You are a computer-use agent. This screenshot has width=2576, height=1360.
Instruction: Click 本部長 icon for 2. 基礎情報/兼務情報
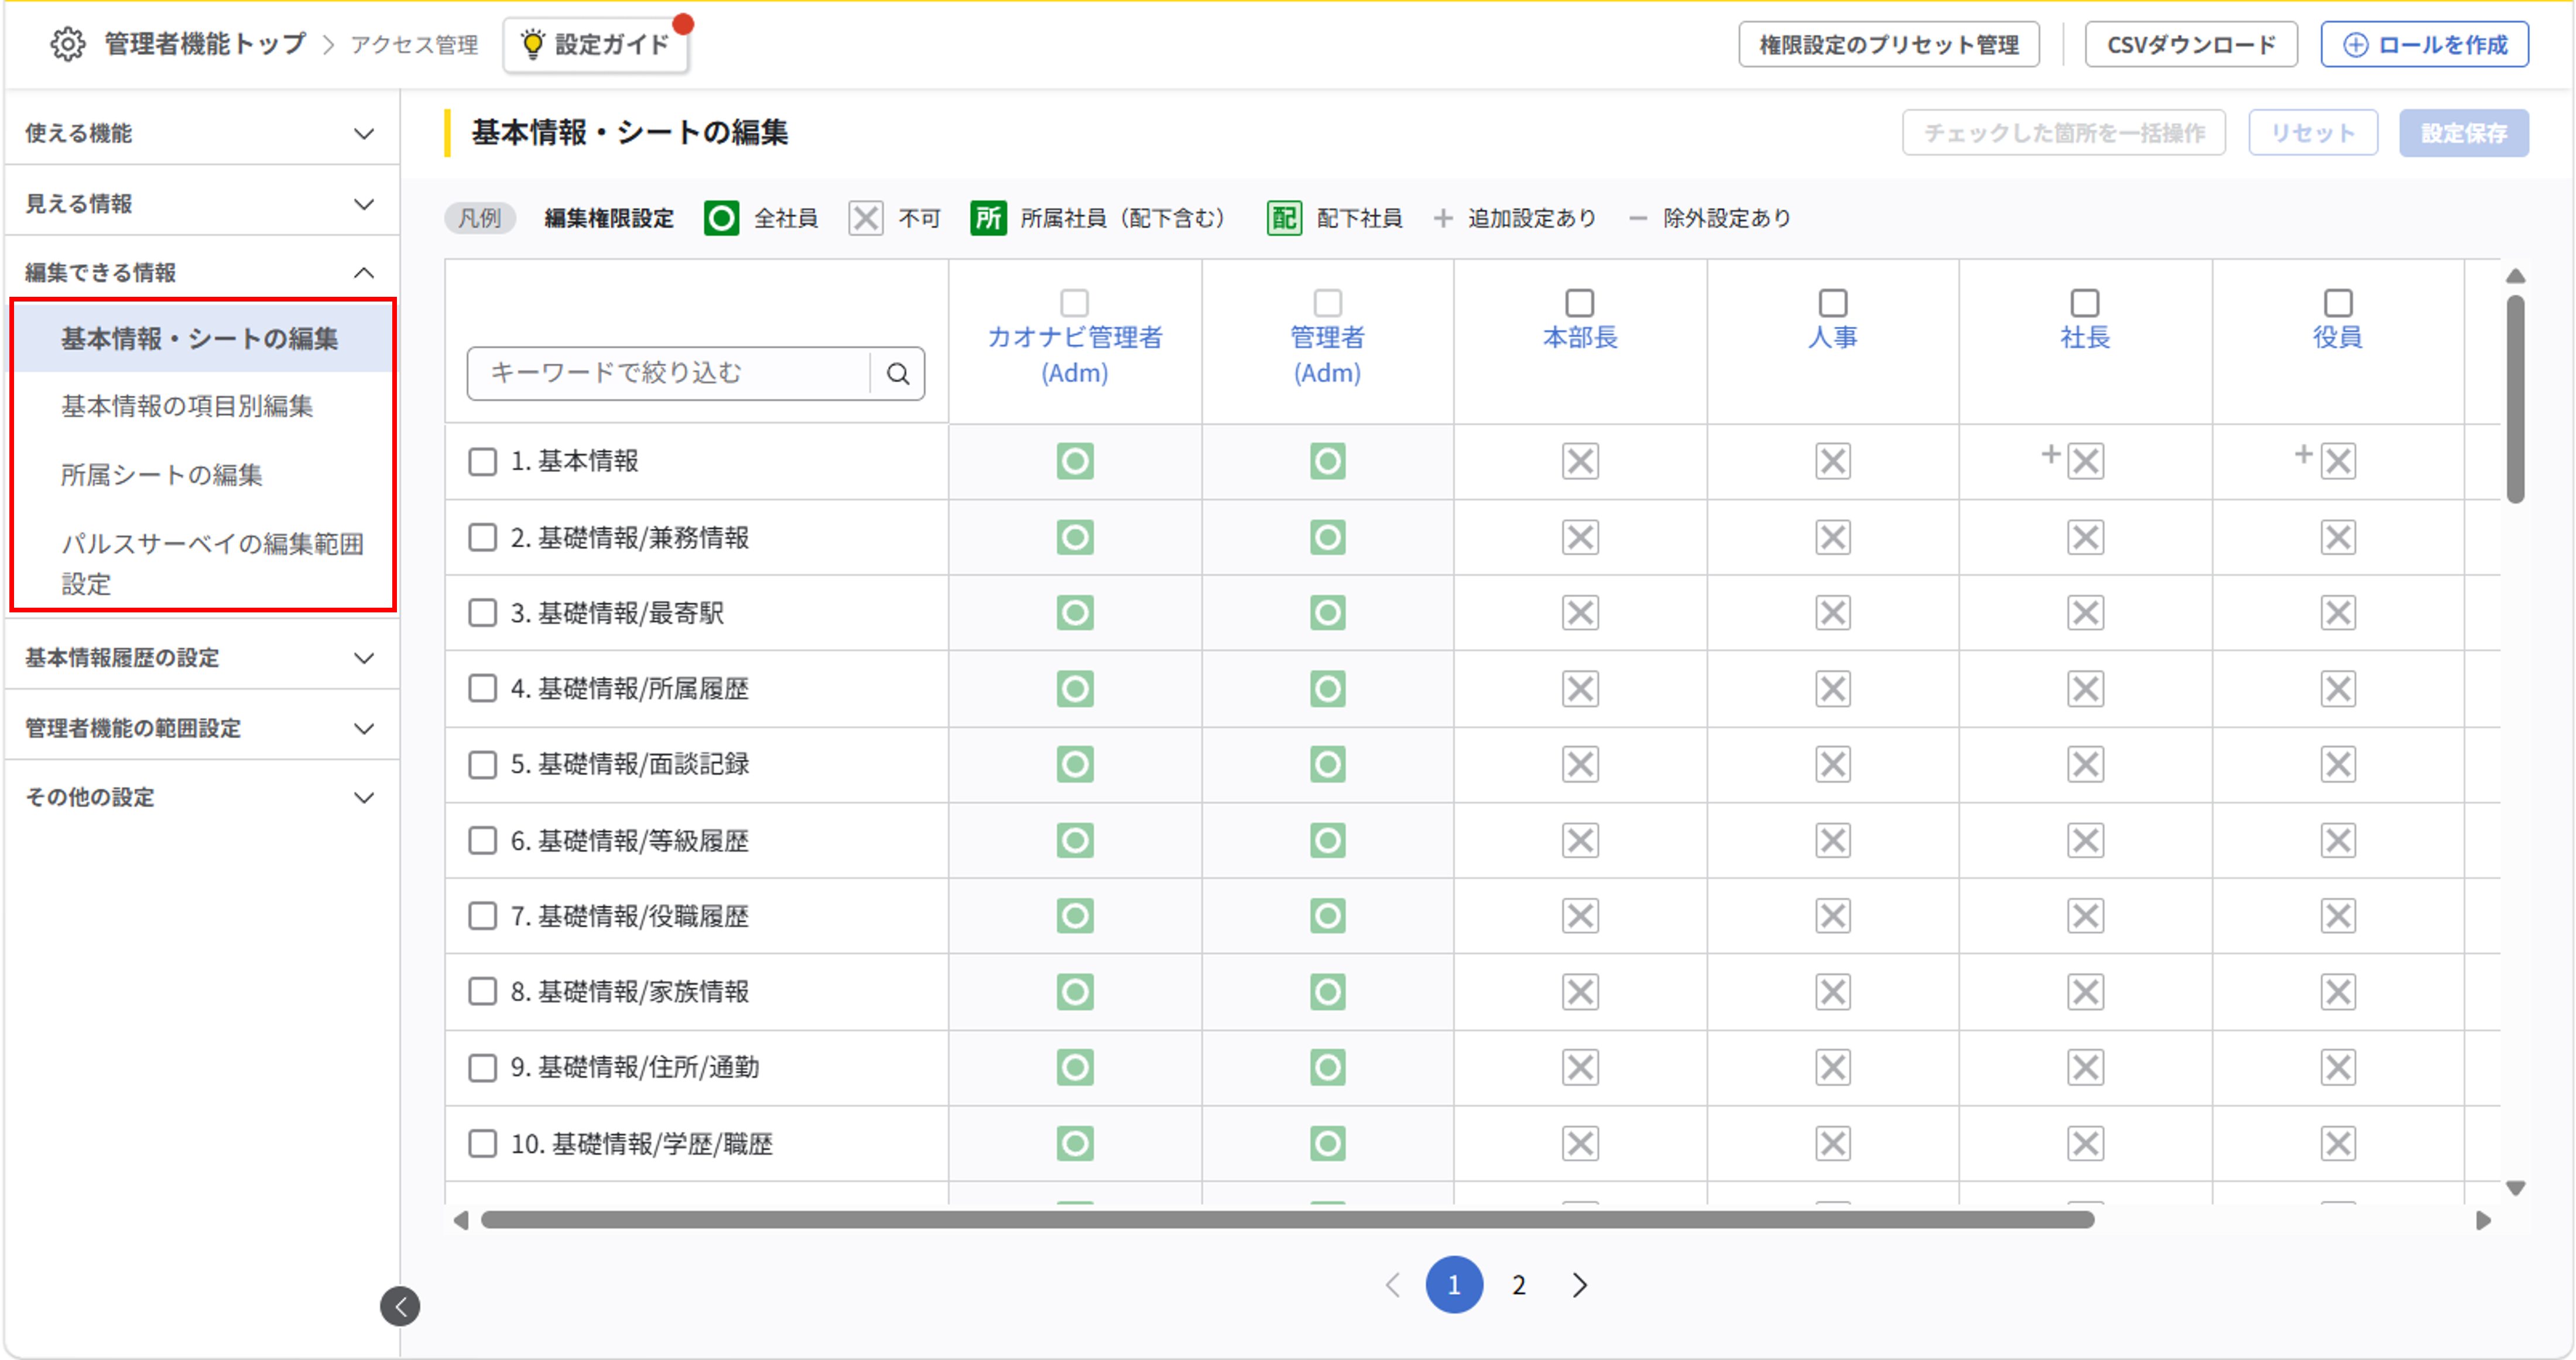[1580, 537]
